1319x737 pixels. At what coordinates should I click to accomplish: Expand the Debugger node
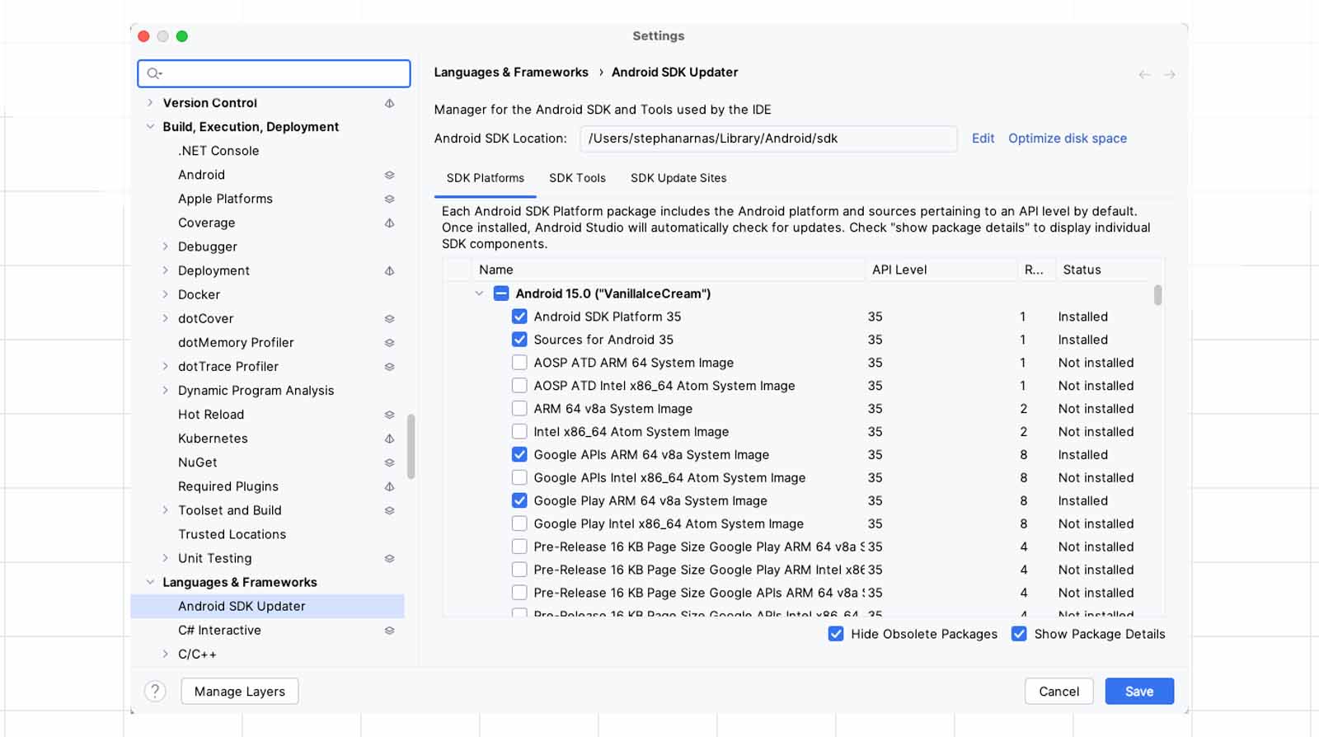pyautogui.click(x=165, y=246)
